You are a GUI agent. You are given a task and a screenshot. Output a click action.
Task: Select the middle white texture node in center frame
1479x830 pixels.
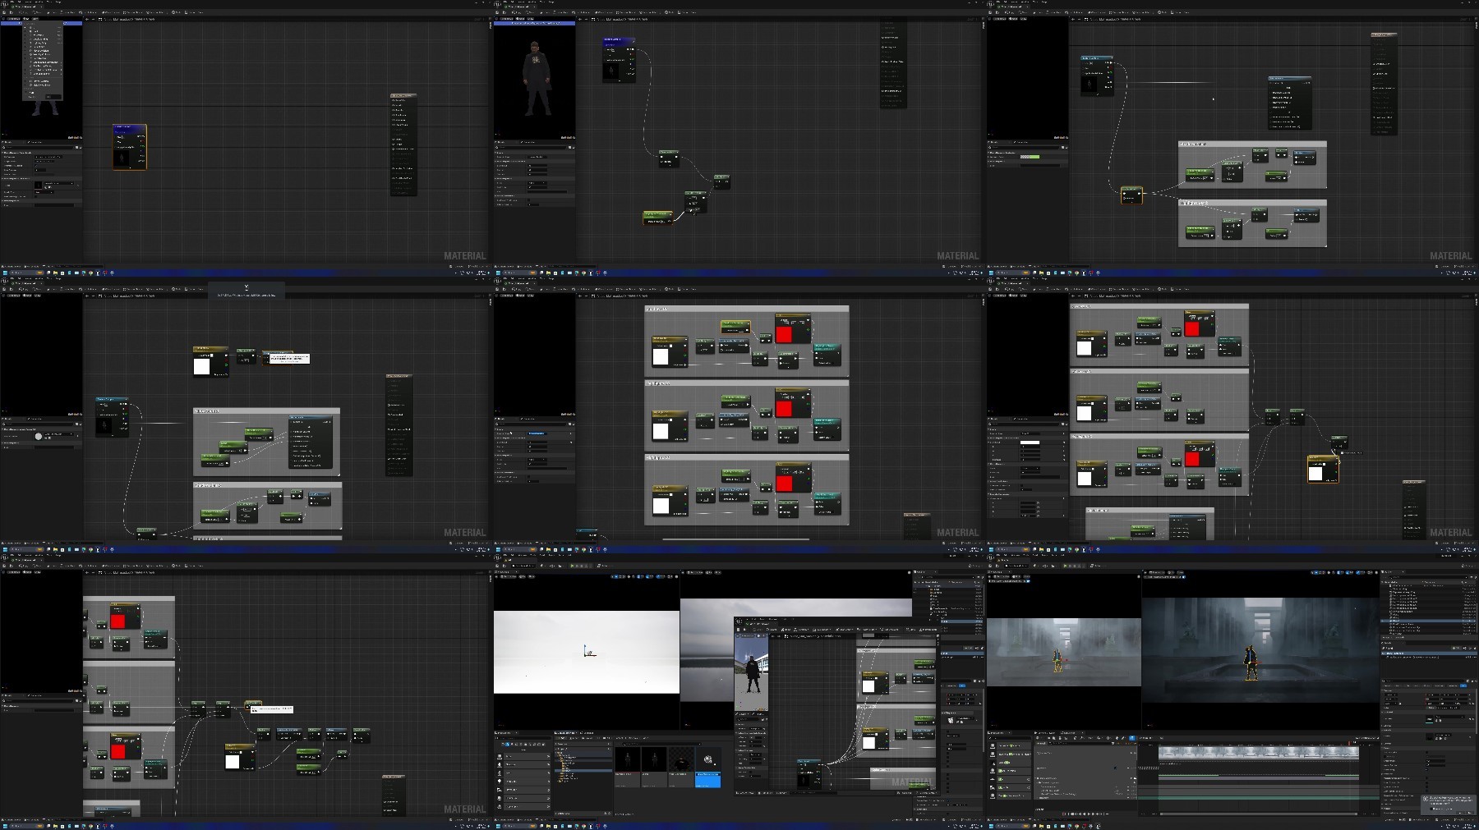[670, 425]
